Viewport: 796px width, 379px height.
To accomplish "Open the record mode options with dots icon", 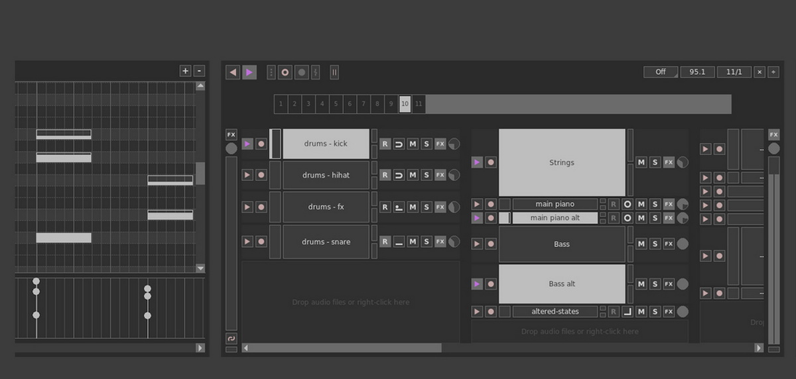I will coord(271,72).
